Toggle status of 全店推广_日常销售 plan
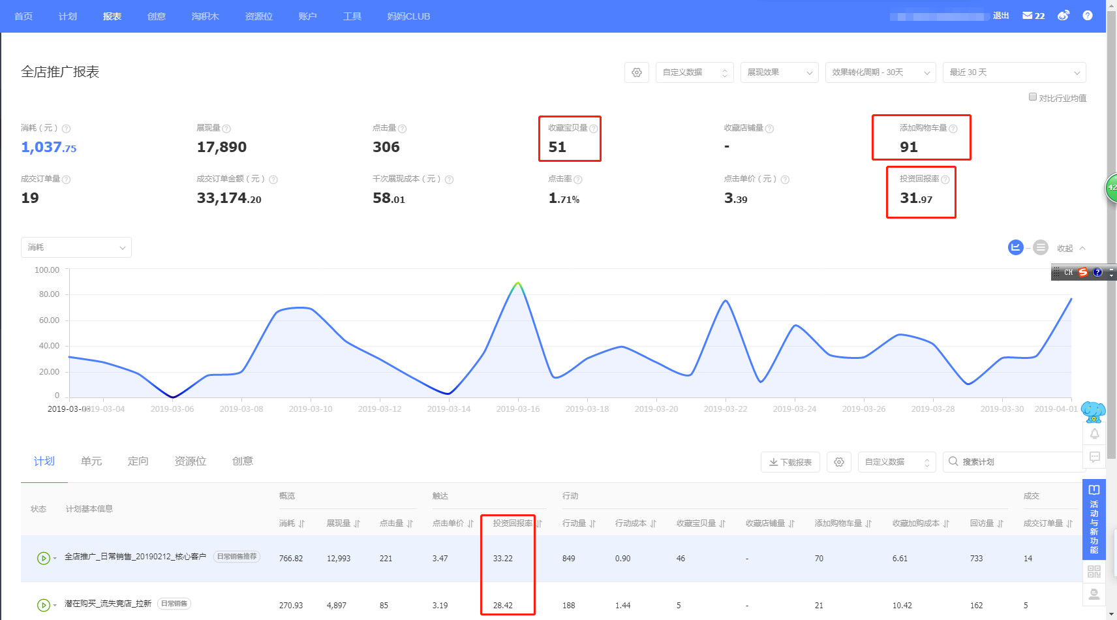Screen dimensions: 1117x620 pyautogui.click(x=43, y=558)
